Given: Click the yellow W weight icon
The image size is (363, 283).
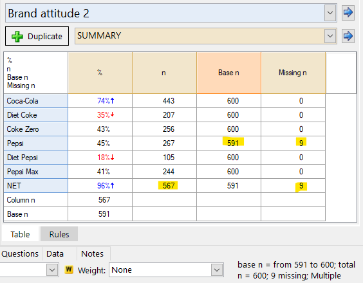Looking at the screenshot, I should click(68, 269).
